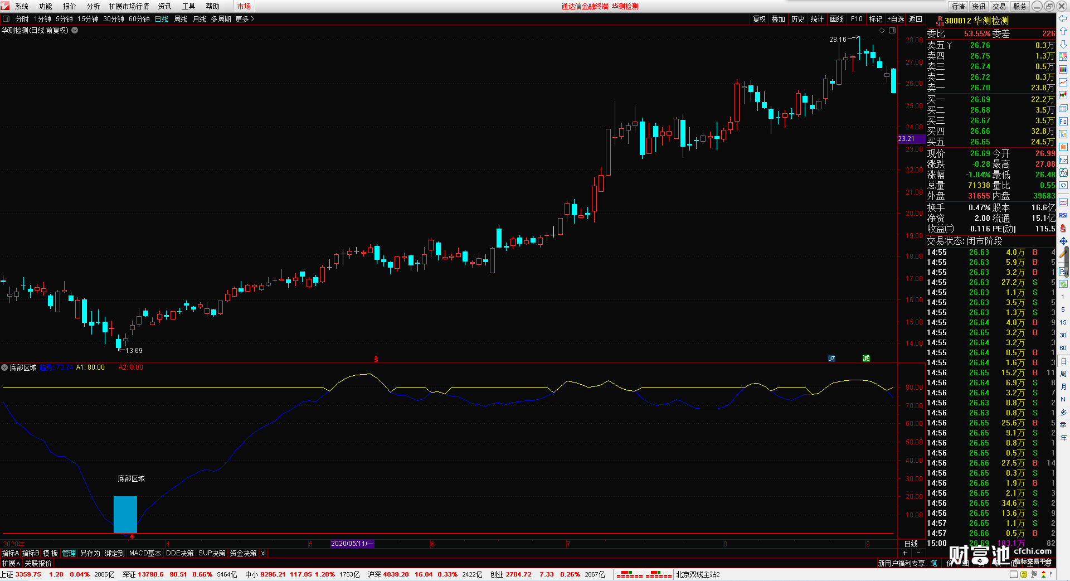Screen dimensions: 1070x581
Task: Click the 返回 button
Action: [x=916, y=19]
